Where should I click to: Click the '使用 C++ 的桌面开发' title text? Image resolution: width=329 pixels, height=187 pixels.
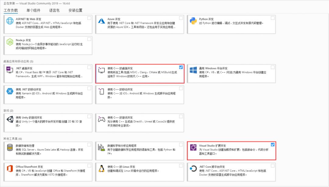(x=120, y=68)
